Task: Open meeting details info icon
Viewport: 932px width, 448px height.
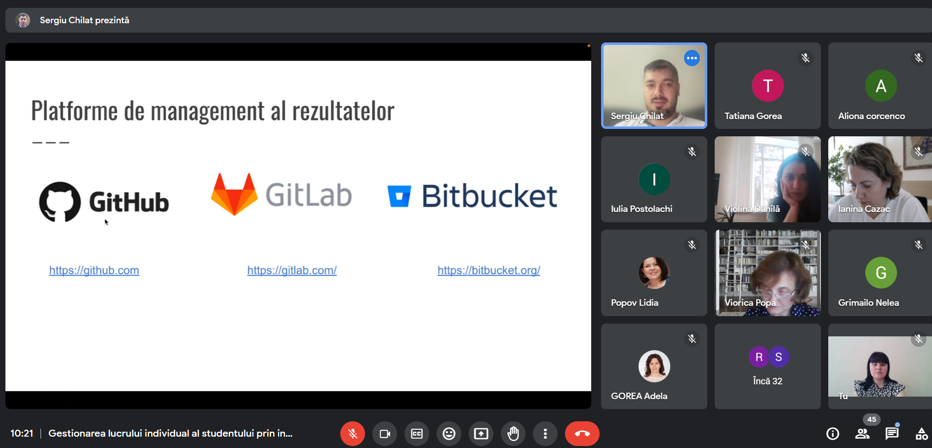Action: tap(833, 434)
